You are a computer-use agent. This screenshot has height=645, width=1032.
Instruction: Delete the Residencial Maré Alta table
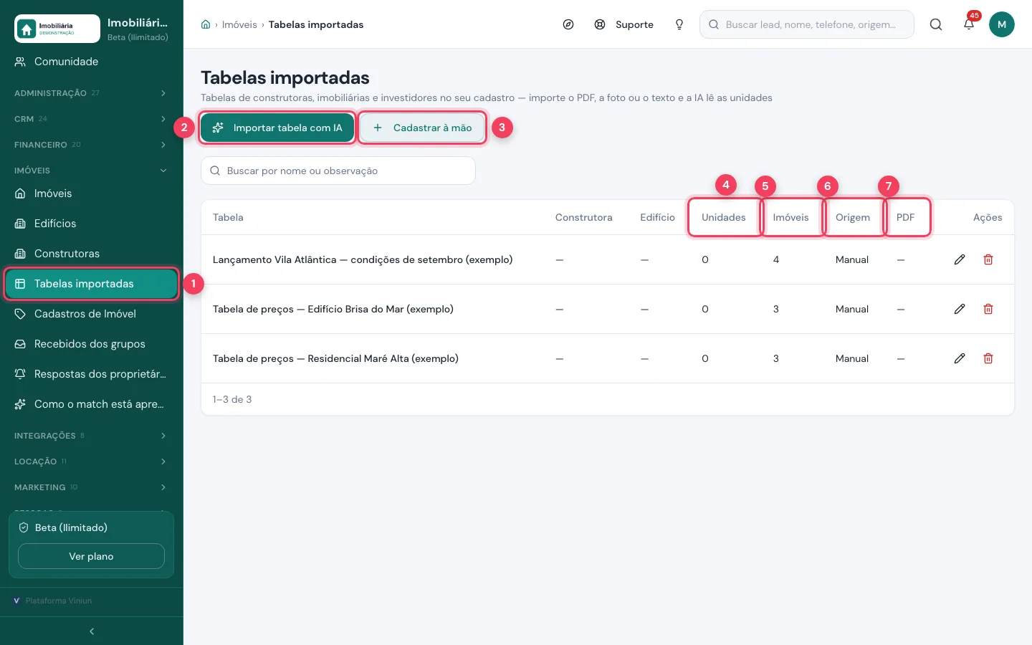(x=988, y=358)
